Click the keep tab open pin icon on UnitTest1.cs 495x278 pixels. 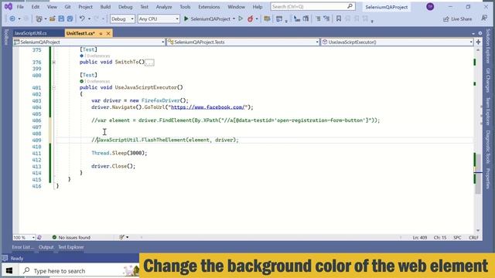pyautogui.click(x=101, y=33)
